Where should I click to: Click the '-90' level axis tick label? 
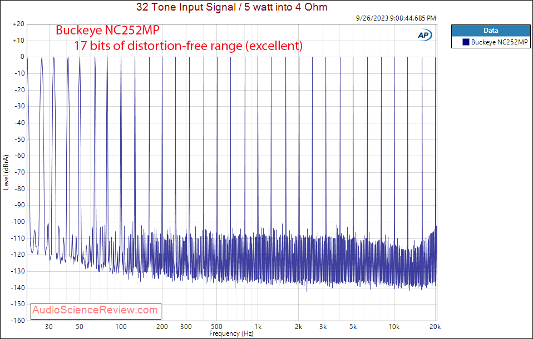(19, 205)
